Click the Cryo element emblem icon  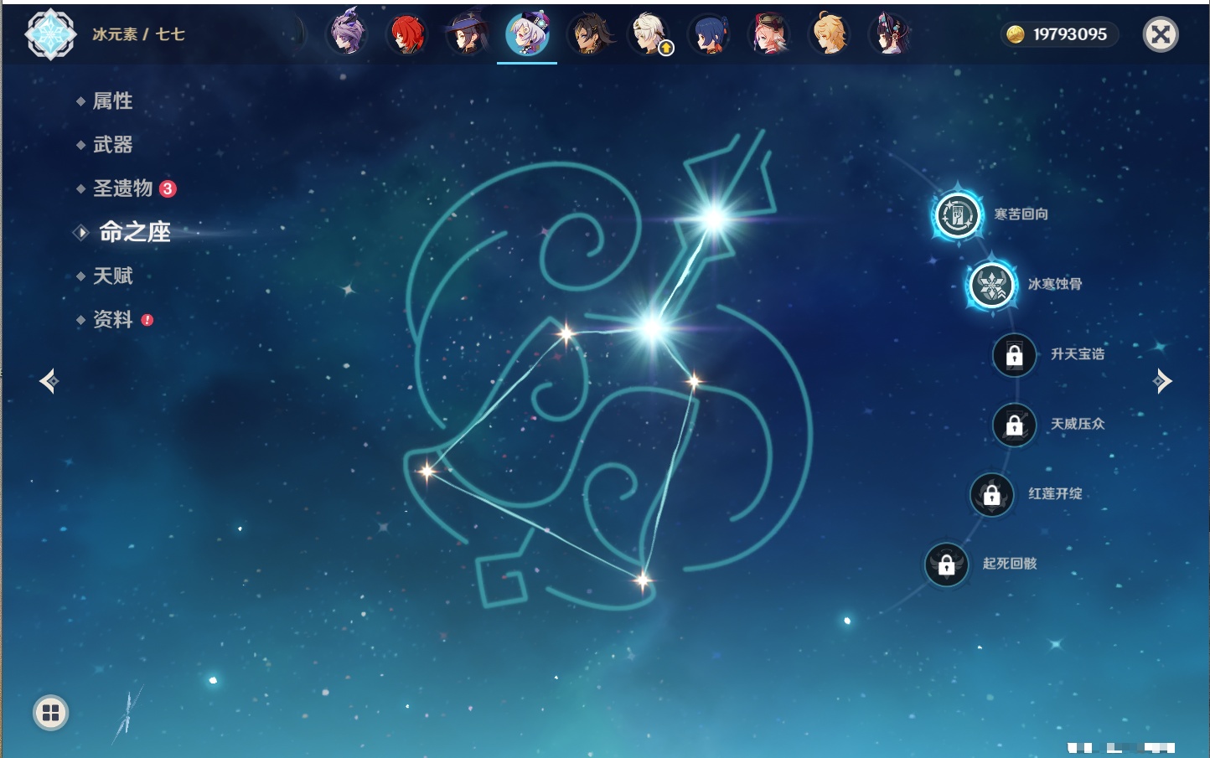pyautogui.click(x=50, y=34)
